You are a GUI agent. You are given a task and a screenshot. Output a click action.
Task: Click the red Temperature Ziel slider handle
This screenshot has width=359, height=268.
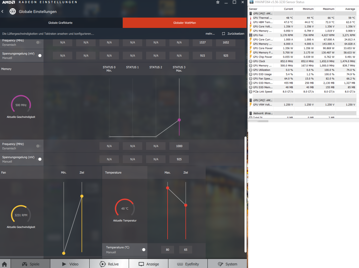point(186,205)
